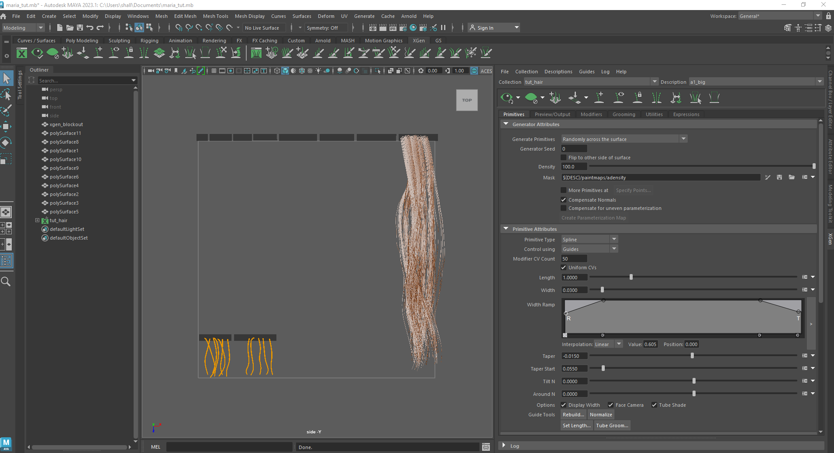Click the clear XGen preview icon

click(x=532, y=97)
